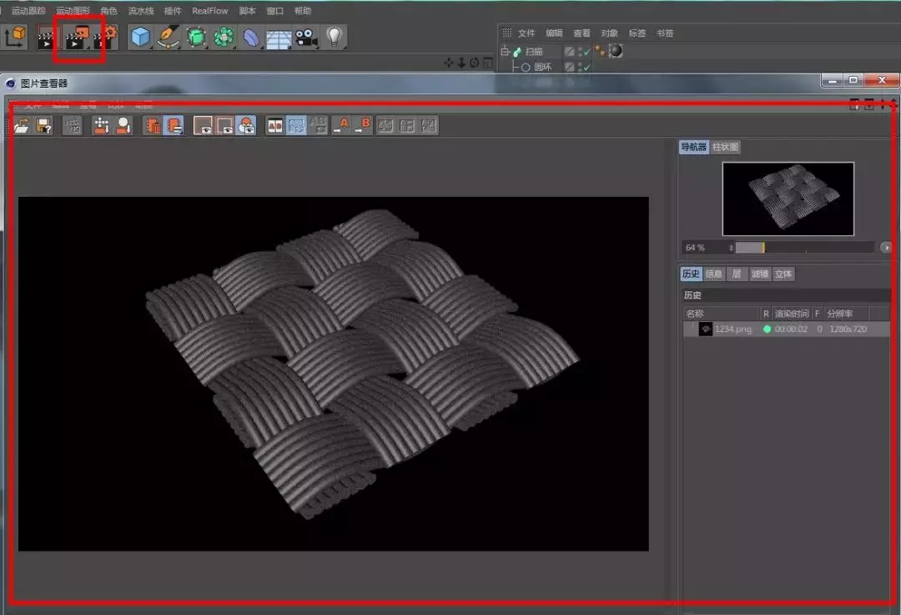The height and width of the screenshot is (615, 901).
Task: Select the 1234.png history entry
Action: [732, 330]
